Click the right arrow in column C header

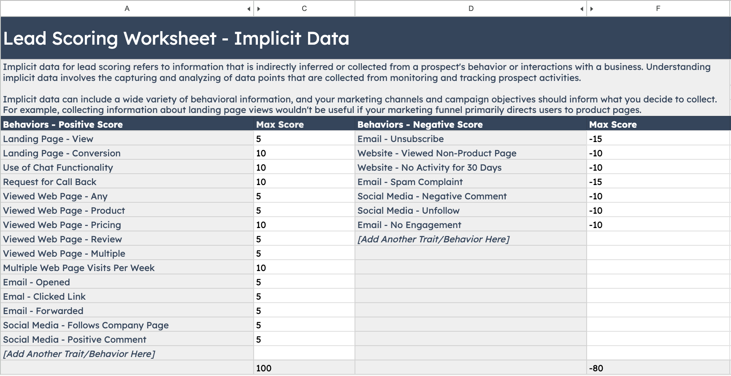259,9
